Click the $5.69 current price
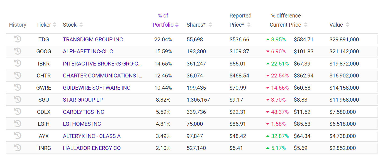 (x=301, y=148)
